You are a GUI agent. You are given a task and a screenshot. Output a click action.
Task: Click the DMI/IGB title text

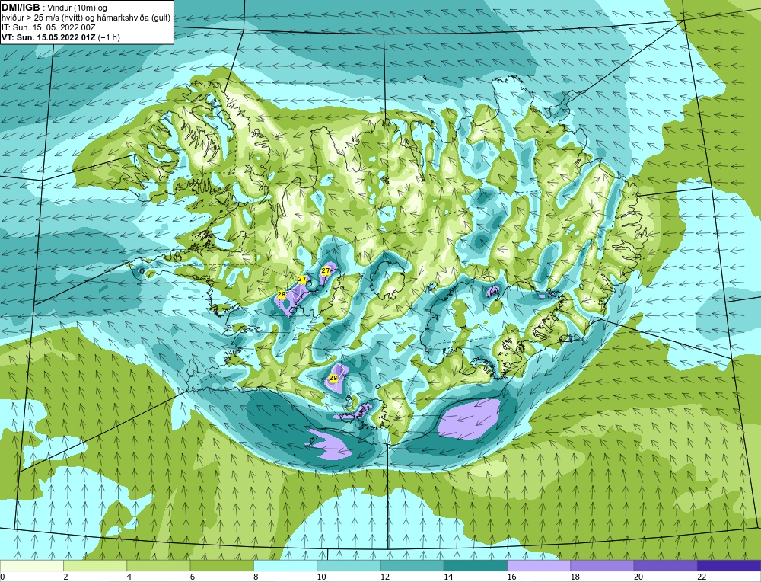20,8
